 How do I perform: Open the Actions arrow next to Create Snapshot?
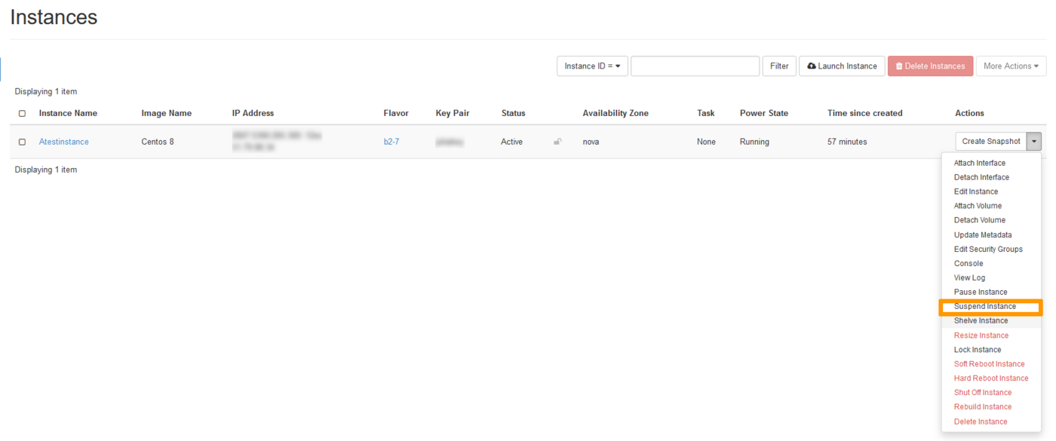pos(1034,141)
